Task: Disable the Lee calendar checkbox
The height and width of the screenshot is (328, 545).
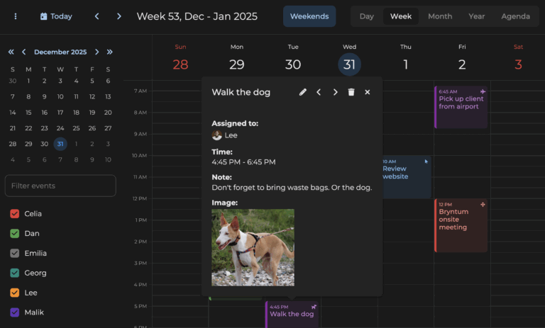Action: click(x=15, y=293)
